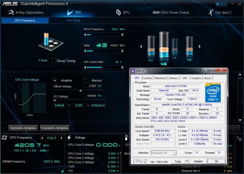Open Caches tab in CPU-Z
The image size is (244, 174).
[x=148, y=78]
